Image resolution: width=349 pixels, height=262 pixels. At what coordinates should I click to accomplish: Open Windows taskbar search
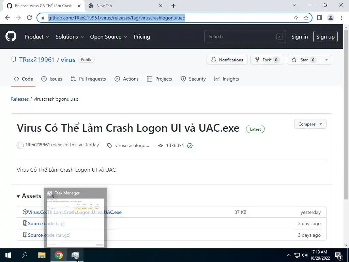click(25, 255)
